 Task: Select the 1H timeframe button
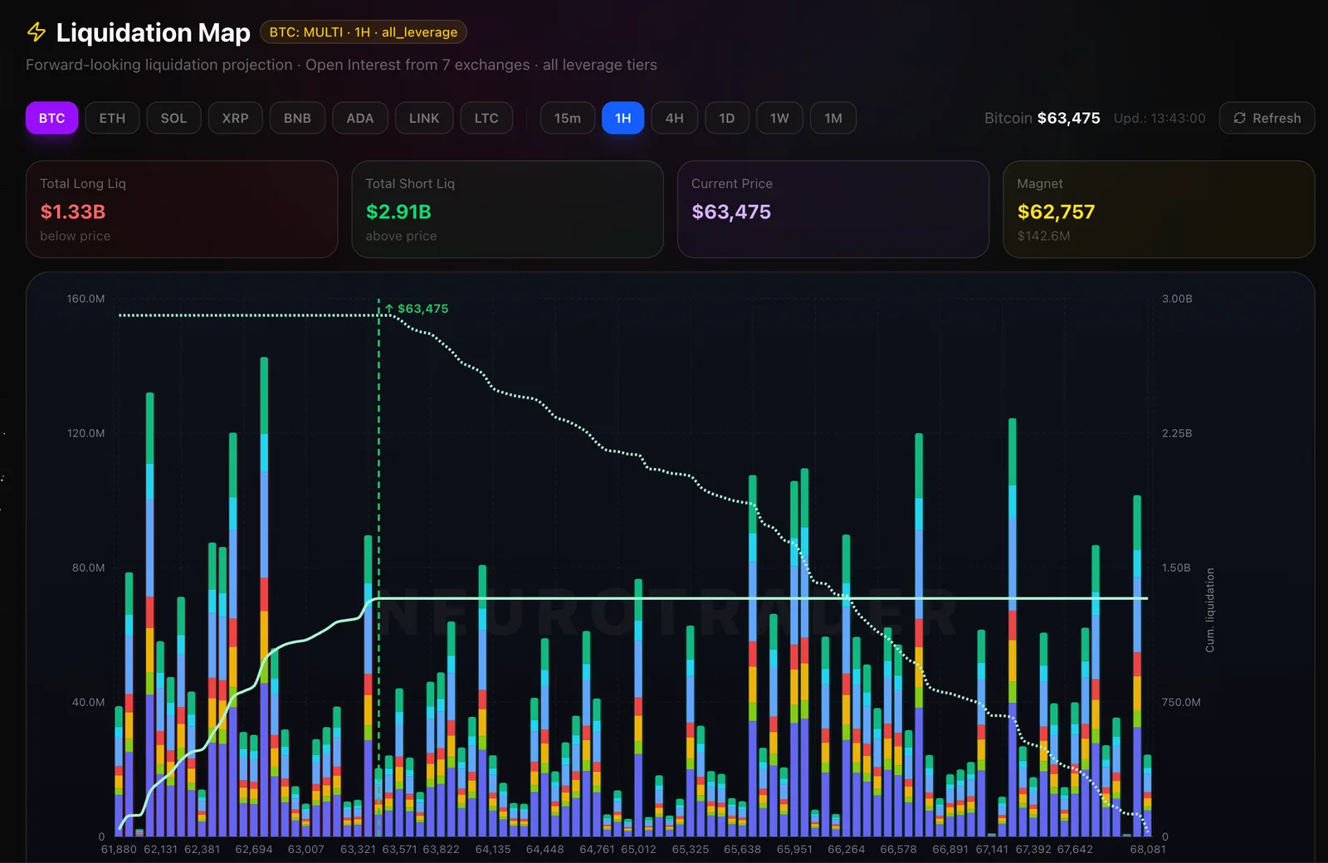click(623, 118)
